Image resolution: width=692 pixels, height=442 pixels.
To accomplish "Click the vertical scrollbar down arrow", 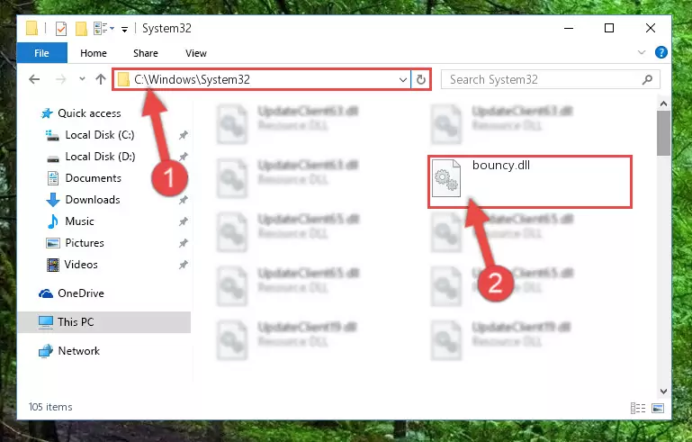I will [663, 392].
